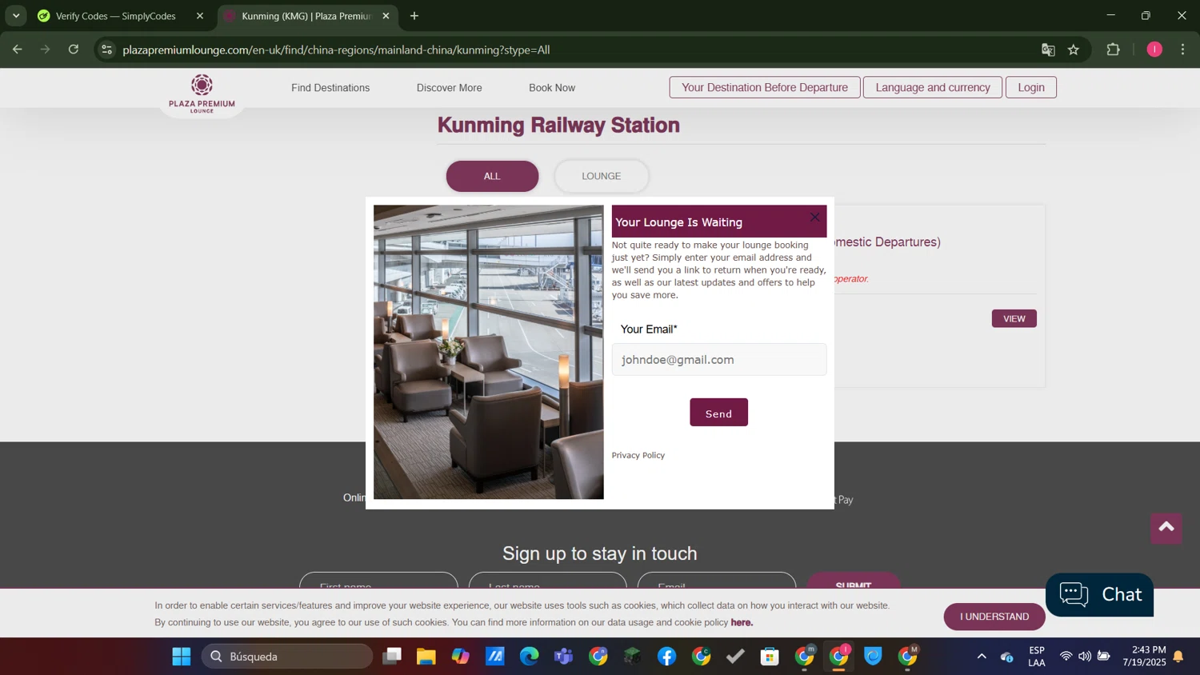Open Microsoft Copilot from the taskbar

[460, 657]
